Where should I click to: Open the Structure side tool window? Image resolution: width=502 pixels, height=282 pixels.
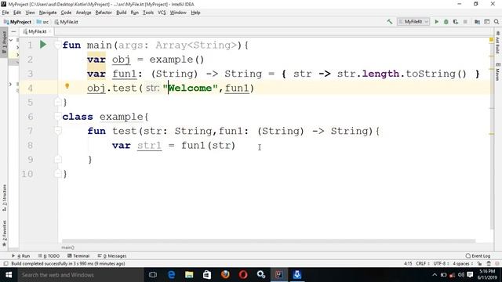[x=4, y=197]
